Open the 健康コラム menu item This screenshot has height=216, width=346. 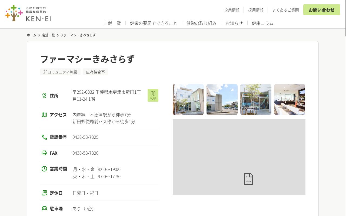point(262,23)
